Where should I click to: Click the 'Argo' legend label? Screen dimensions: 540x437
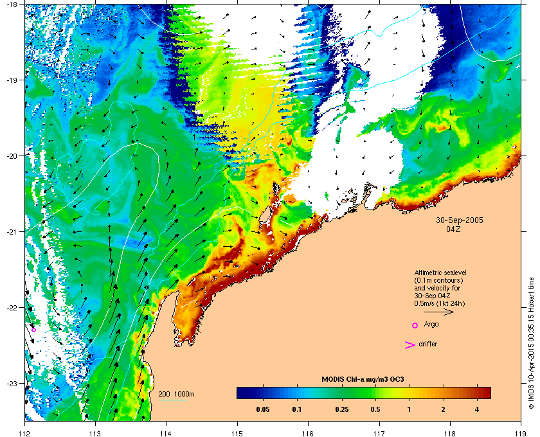(431, 325)
